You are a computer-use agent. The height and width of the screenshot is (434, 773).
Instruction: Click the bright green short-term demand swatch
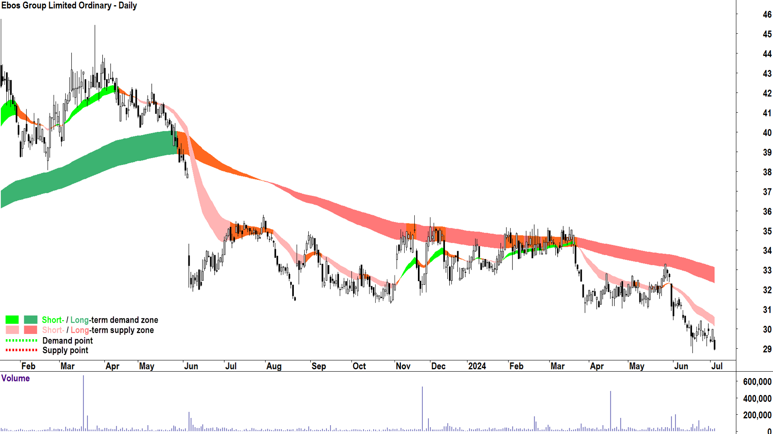12,320
